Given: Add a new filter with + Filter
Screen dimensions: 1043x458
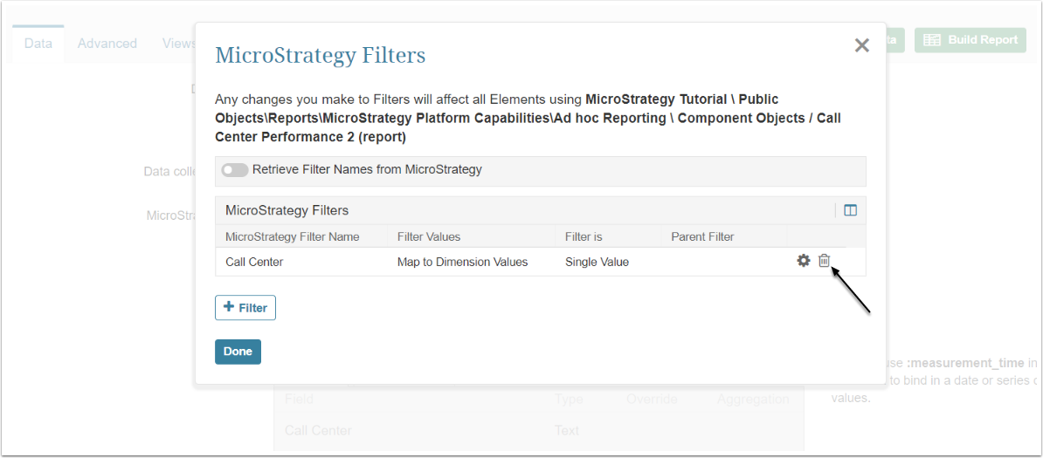Looking at the screenshot, I should coord(245,308).
